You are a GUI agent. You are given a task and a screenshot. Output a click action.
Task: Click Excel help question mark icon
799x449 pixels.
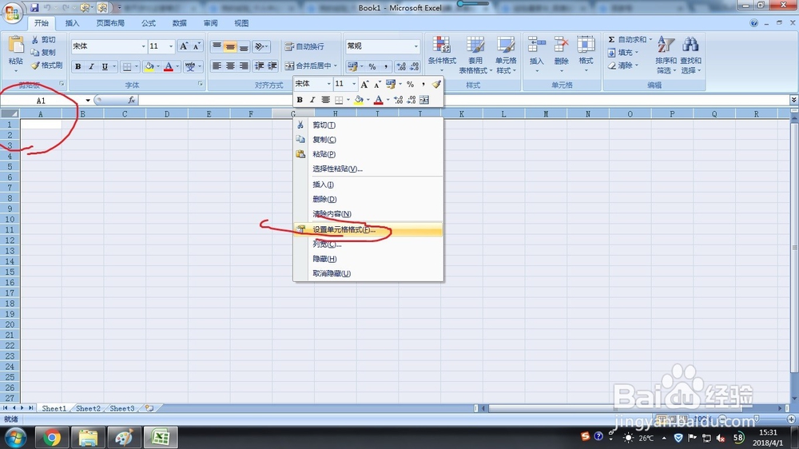point(753,23)
